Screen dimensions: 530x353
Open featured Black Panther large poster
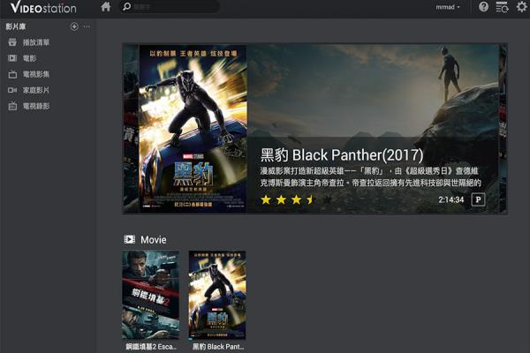pyautogui.click(x=193, y=129)
